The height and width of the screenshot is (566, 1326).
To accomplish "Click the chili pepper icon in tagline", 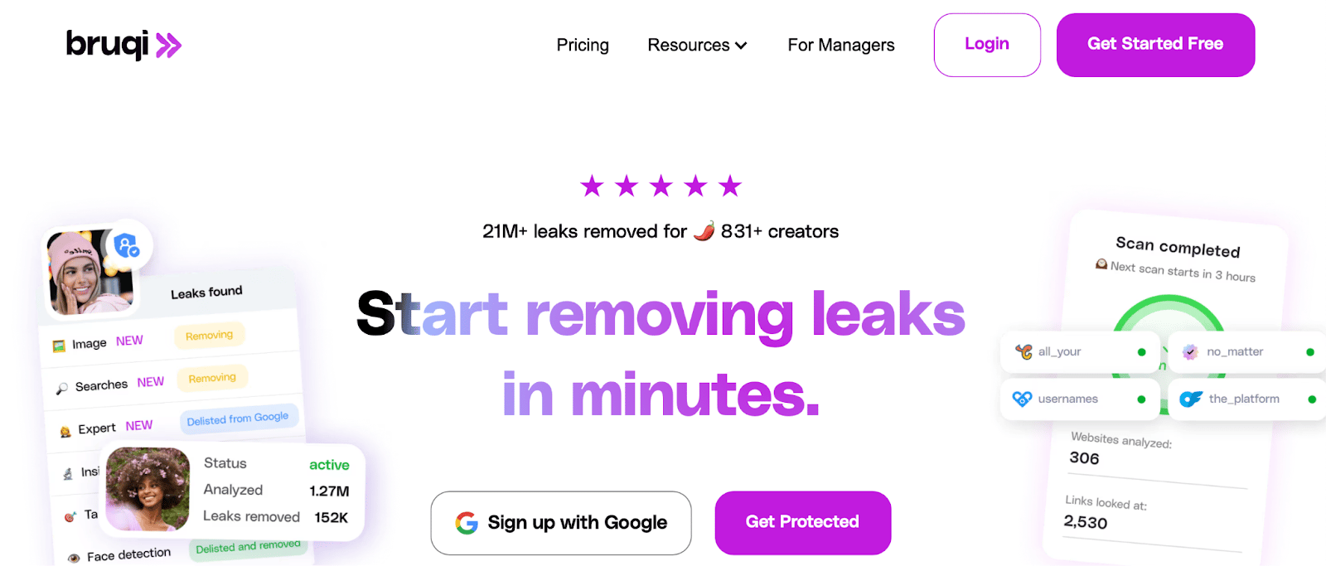I will point(704,230).
